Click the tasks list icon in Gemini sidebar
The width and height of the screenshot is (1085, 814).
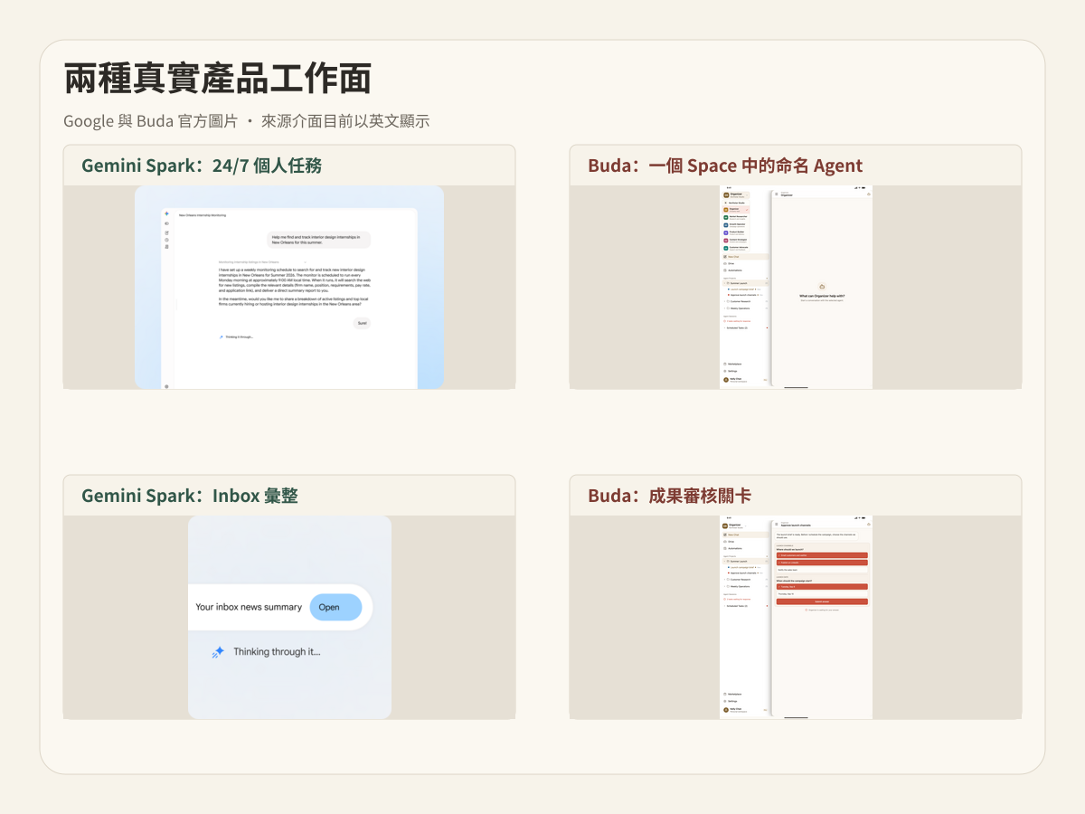click(x=166, y=247)
